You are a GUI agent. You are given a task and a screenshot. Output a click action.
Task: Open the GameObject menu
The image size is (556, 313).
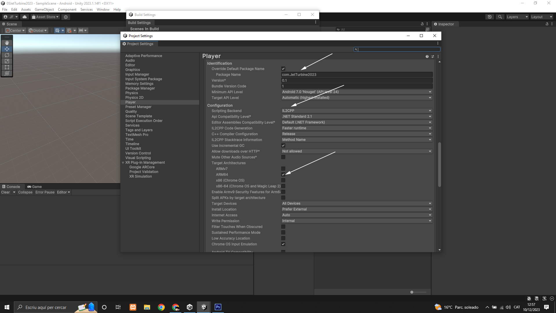point(44,10)
